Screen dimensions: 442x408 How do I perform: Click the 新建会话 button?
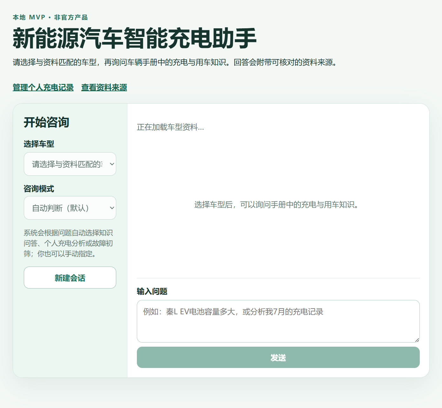tap(70, 278)
